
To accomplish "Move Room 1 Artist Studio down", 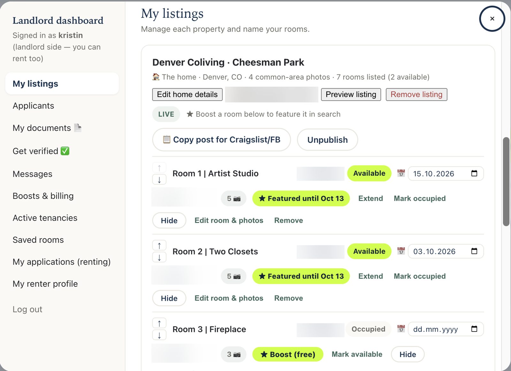I will [159, 179].
